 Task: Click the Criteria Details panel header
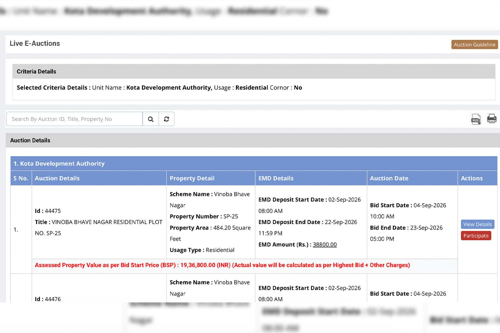pyautogui.click(x=254, y=72)
